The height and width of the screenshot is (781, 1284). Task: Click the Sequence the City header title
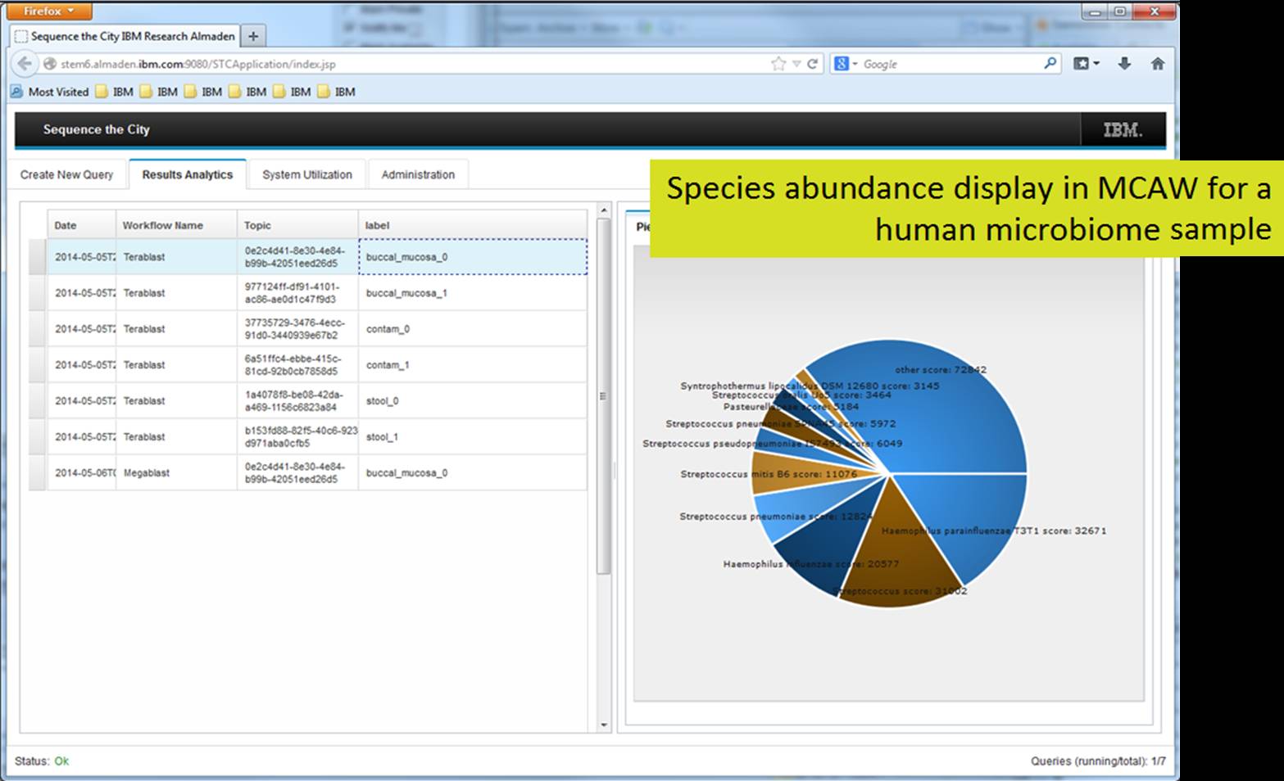pos(96,129)
